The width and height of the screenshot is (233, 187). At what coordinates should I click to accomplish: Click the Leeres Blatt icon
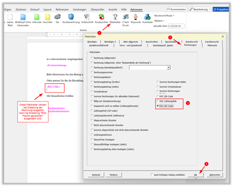pos(10,17)
